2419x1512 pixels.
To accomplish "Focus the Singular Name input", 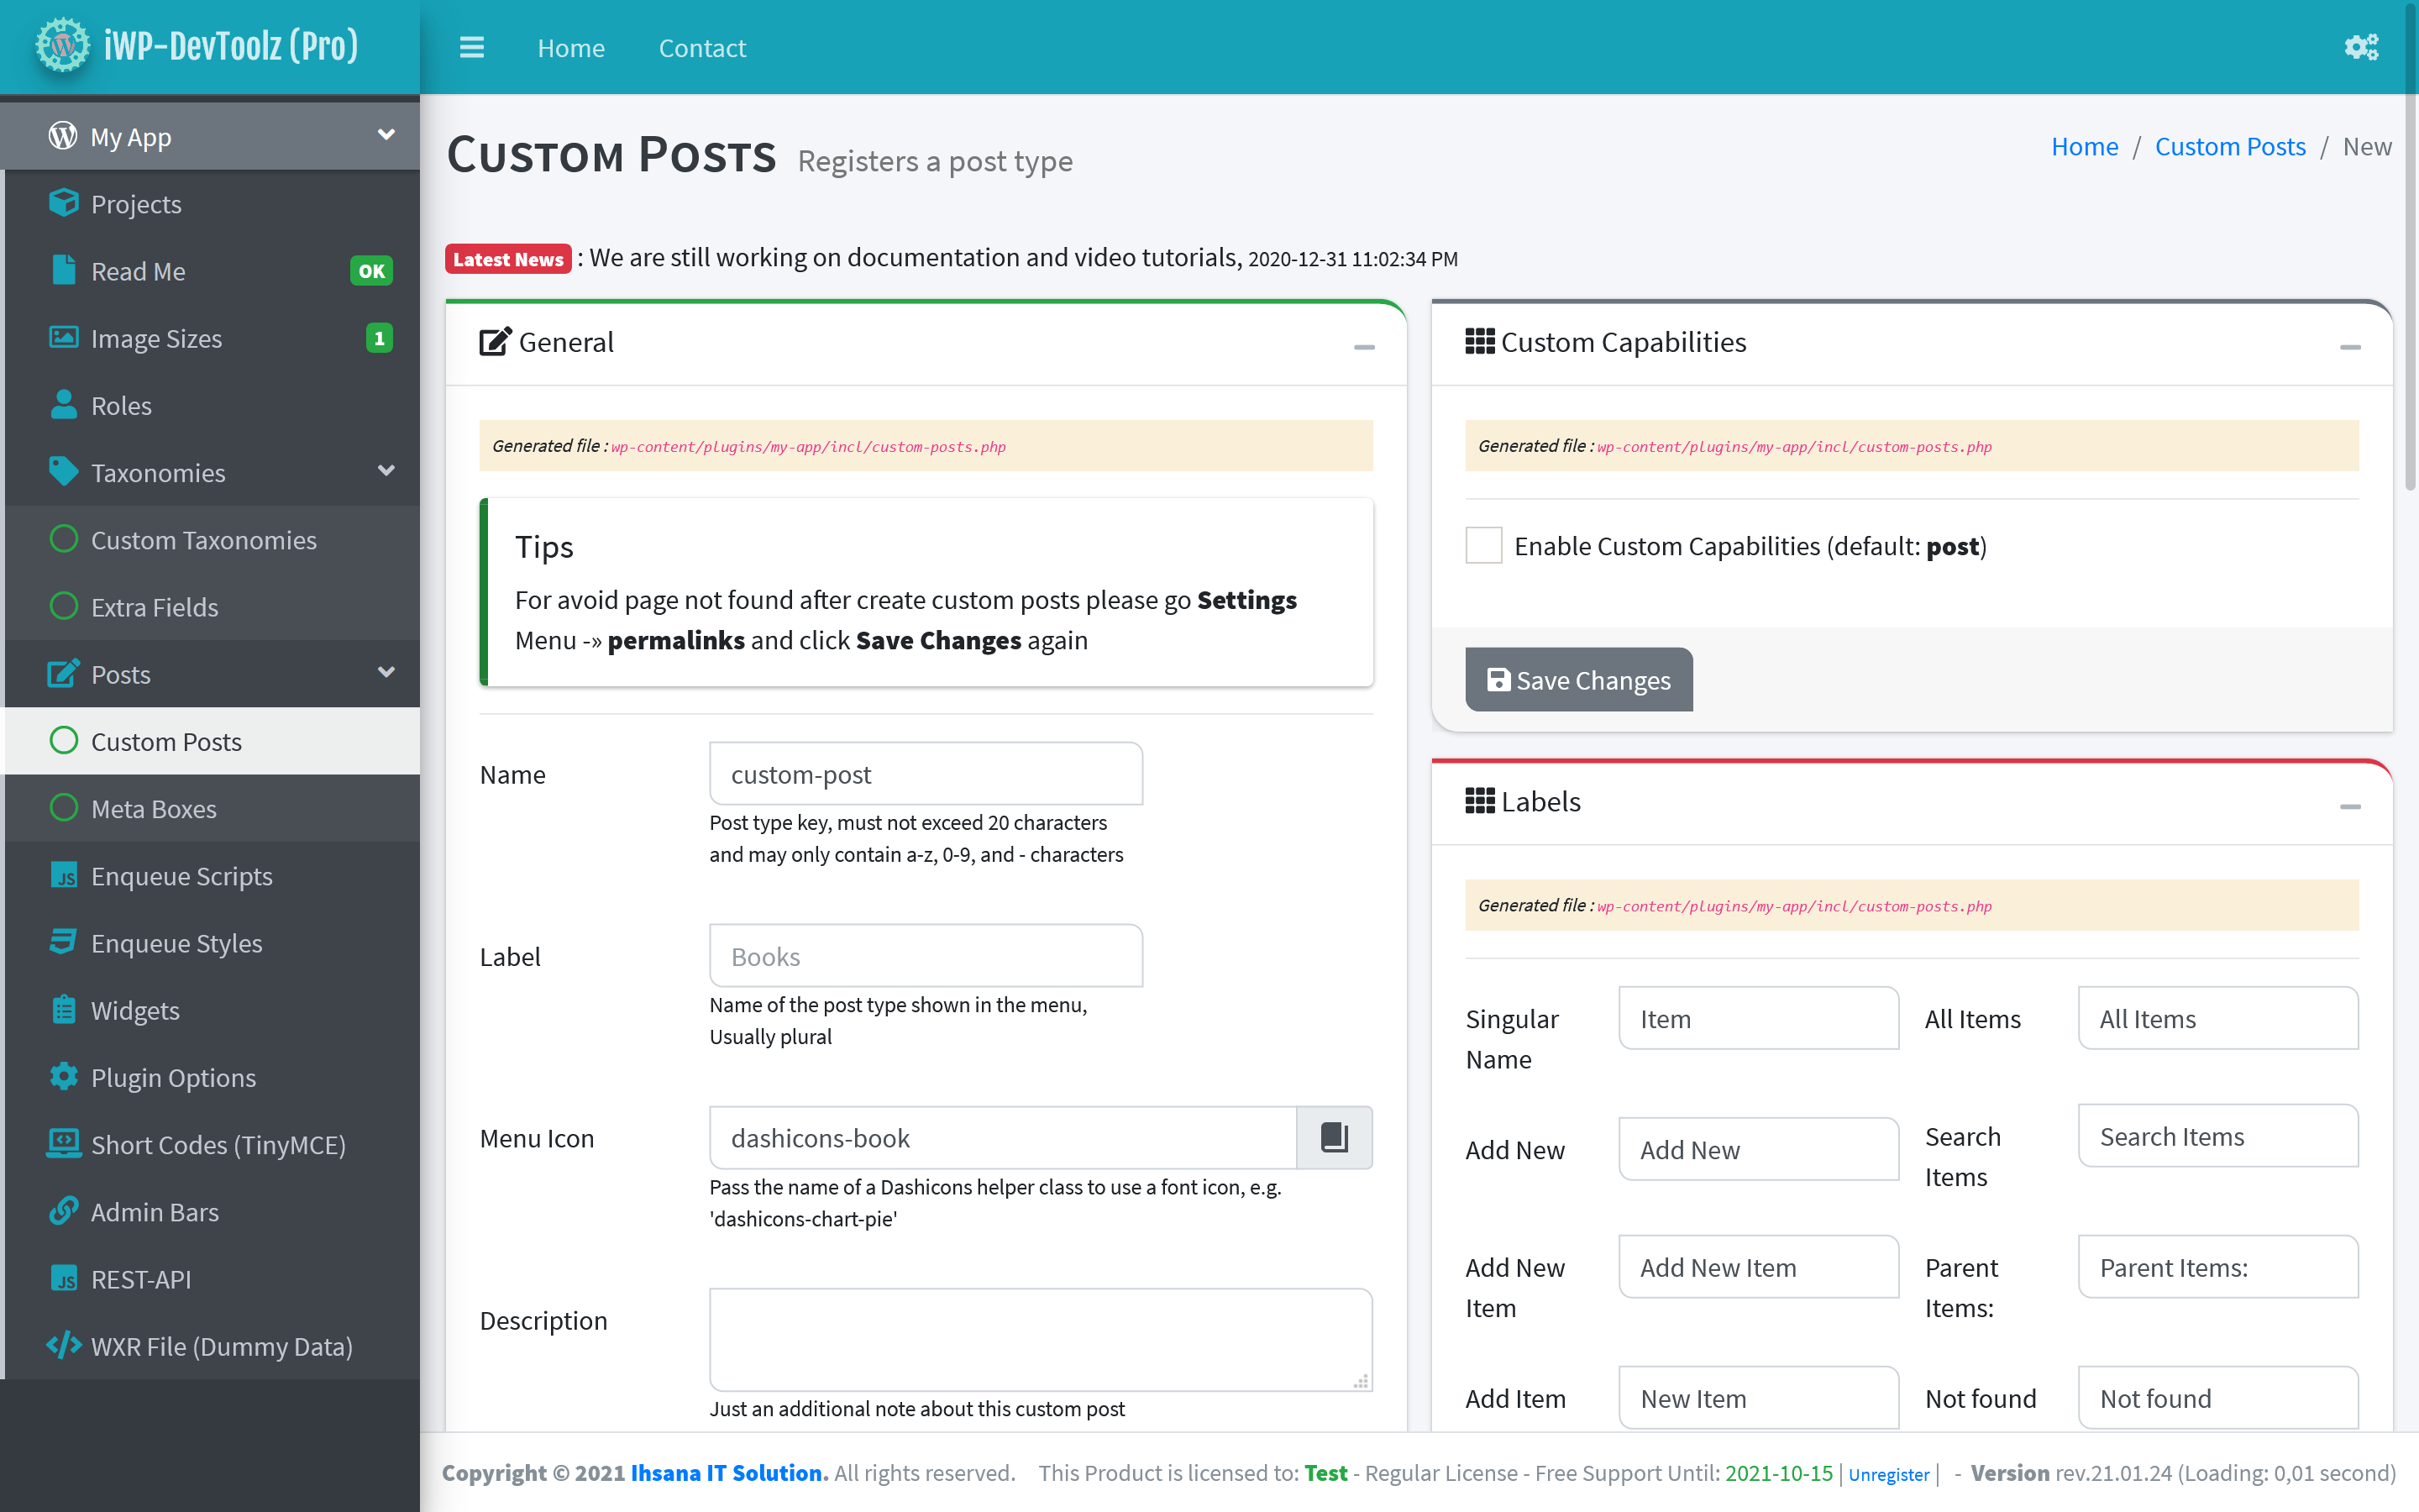I will pos(1758,1018).
